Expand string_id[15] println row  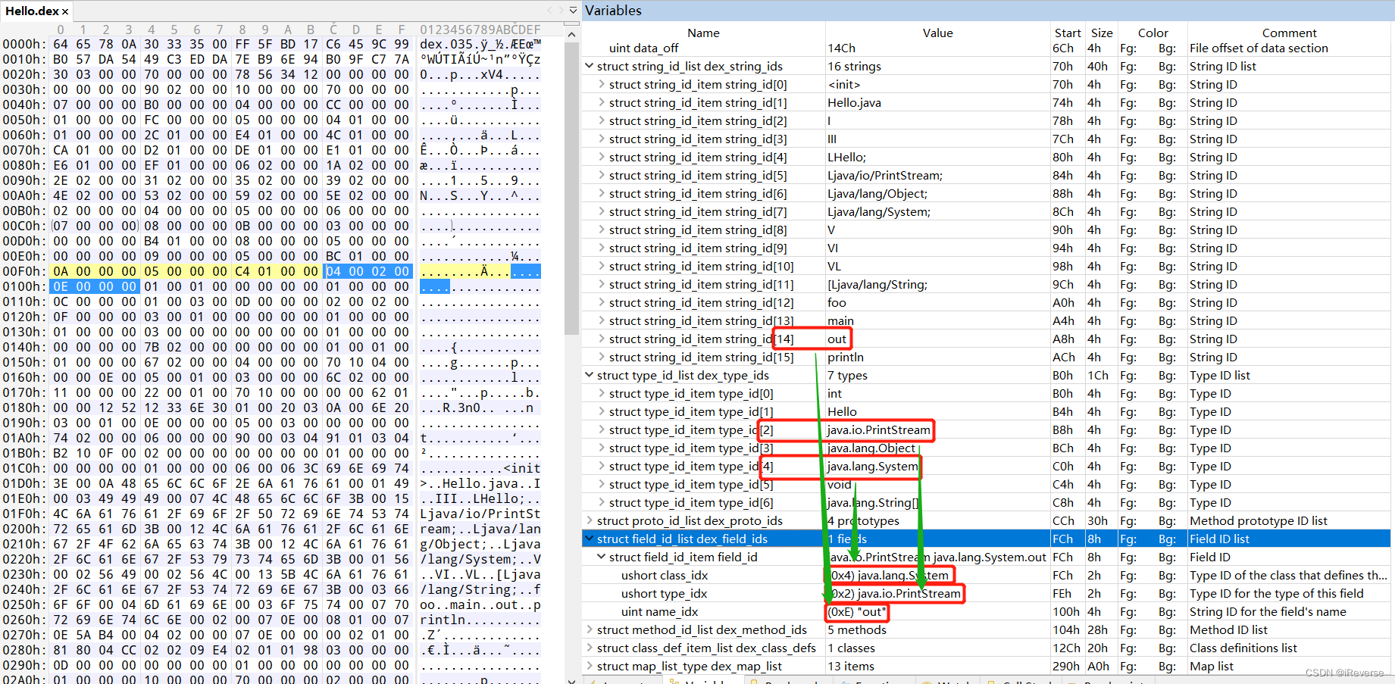[x=601, y=357]
